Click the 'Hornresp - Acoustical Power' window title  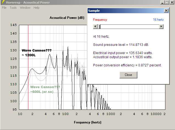coord(28,2)
